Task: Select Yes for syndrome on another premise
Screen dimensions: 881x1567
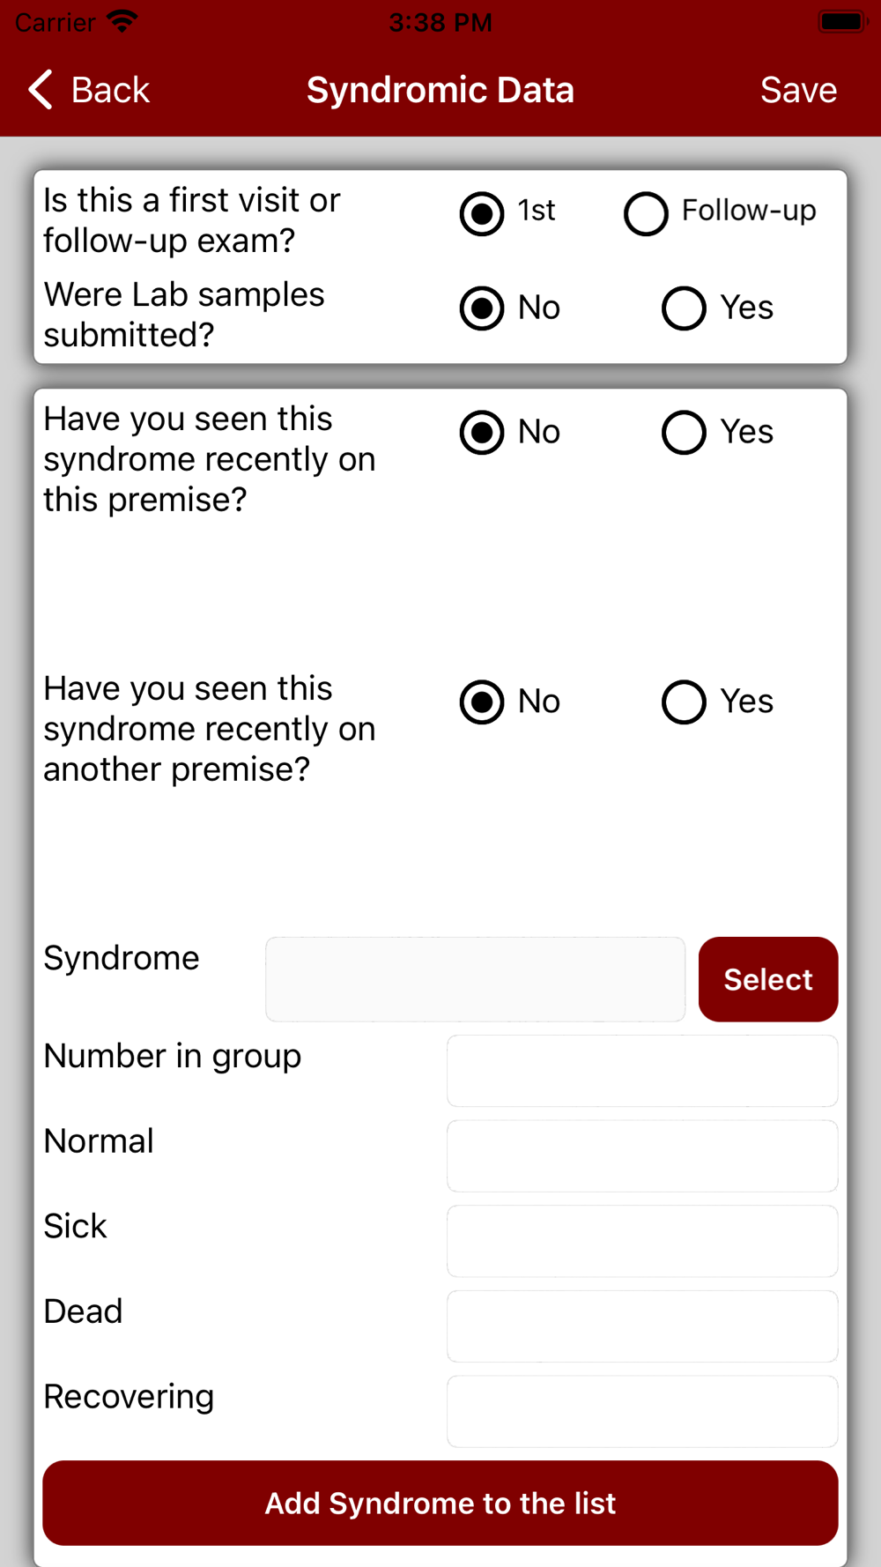Action: [684, 702]
